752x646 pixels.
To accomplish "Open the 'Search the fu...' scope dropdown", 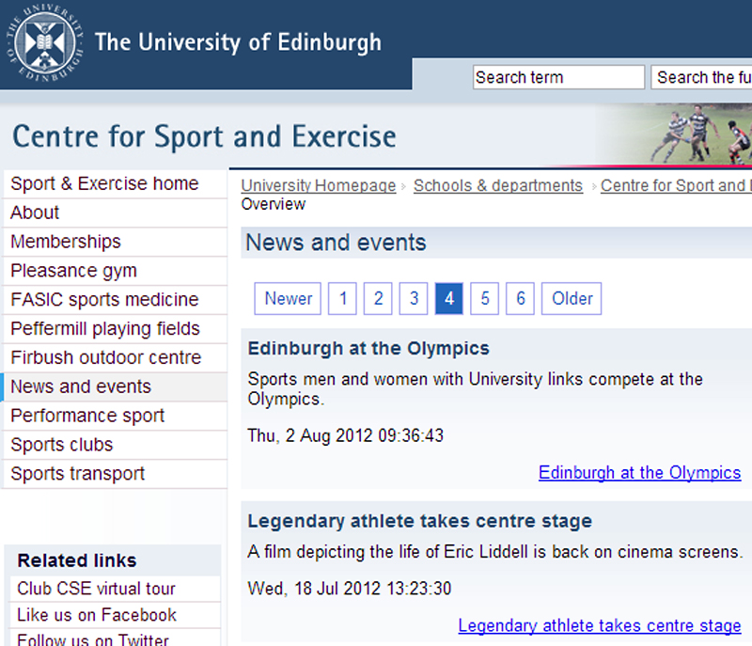I will (701, 77).
